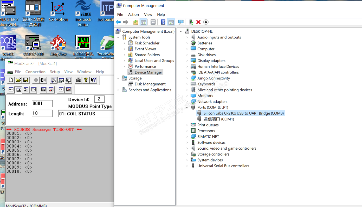Viewport: 362px width, 207px height.
Task: Click the Length input field in ModScan32
Action: 42,113
